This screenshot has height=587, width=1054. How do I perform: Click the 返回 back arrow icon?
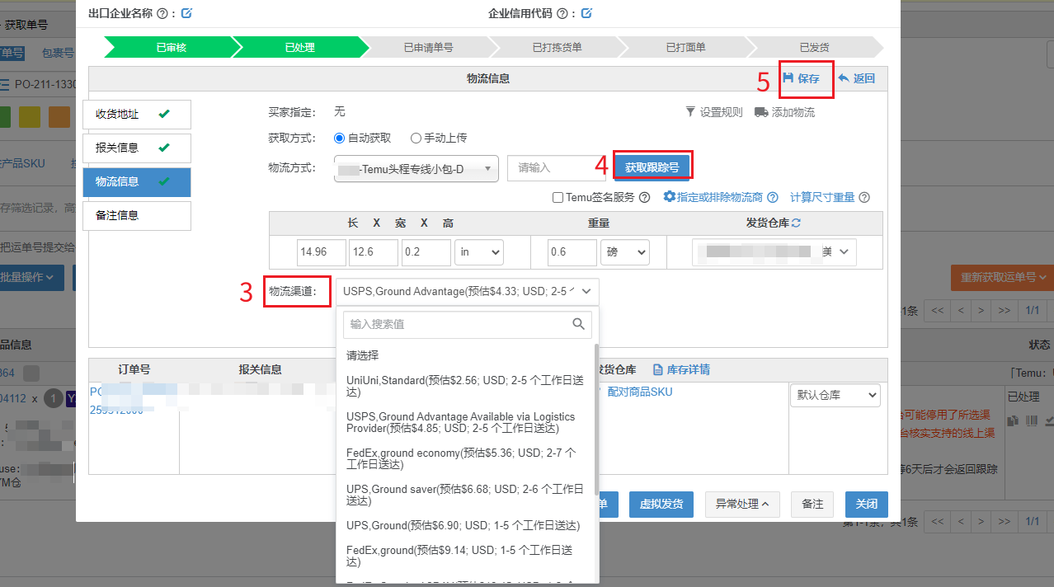[x=843, y=78]
